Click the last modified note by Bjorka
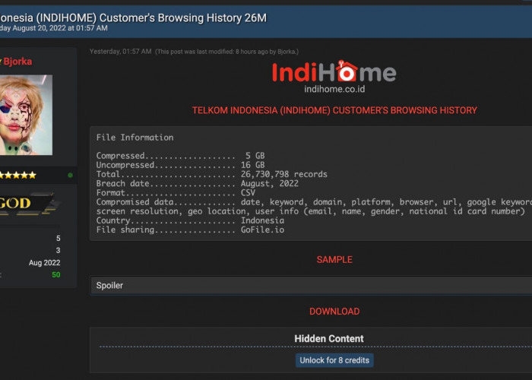The width and height of the screenshot is (532, 380). pyautogui.click(x=226, y=52)
